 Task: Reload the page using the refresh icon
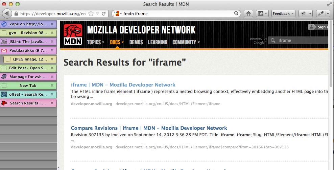[104, 14]
